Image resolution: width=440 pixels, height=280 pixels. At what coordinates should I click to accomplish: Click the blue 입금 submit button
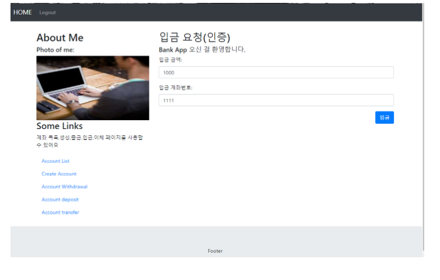(384, 118)
